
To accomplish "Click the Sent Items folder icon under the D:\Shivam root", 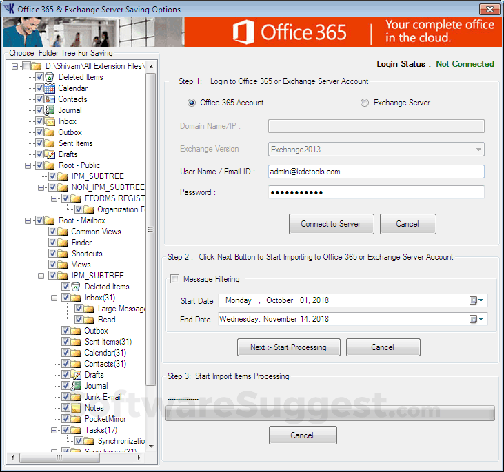I will click(x=49, y=143).
